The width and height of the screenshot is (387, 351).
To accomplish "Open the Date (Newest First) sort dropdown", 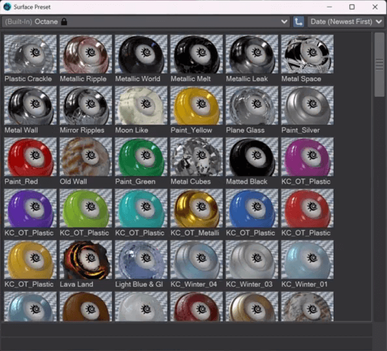I will (346, 21).
